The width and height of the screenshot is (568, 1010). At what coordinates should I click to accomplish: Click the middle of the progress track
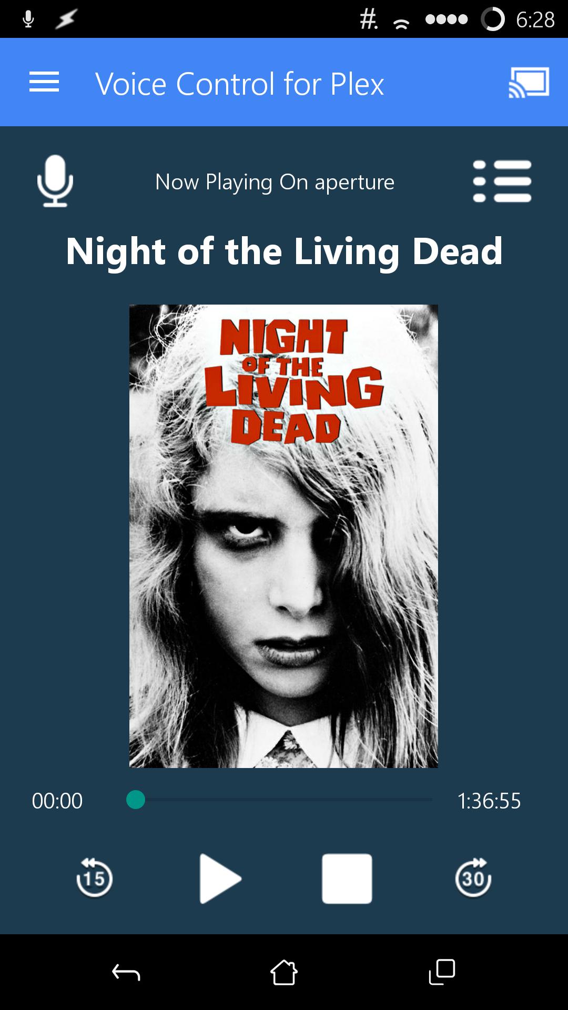(x=284, y=800)
